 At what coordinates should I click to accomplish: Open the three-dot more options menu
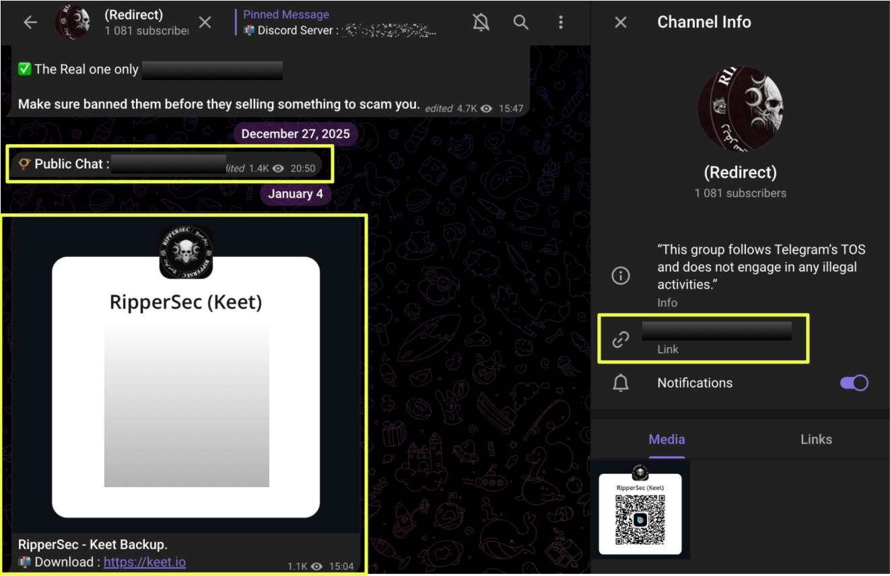pyautogui.click(x=561, y=22)
